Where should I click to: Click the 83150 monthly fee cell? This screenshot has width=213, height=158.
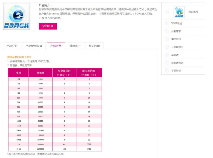[41, 126]
